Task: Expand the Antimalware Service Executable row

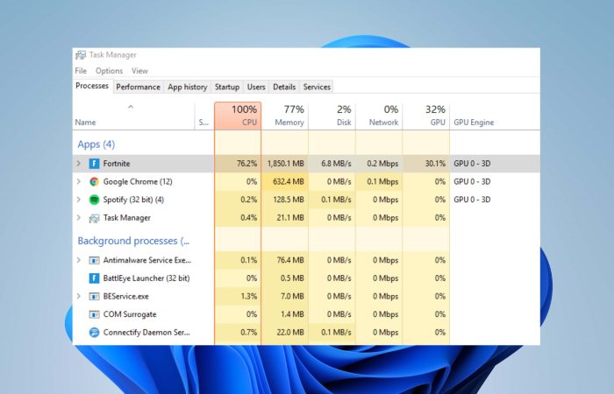Action: (x=79, y=260)
